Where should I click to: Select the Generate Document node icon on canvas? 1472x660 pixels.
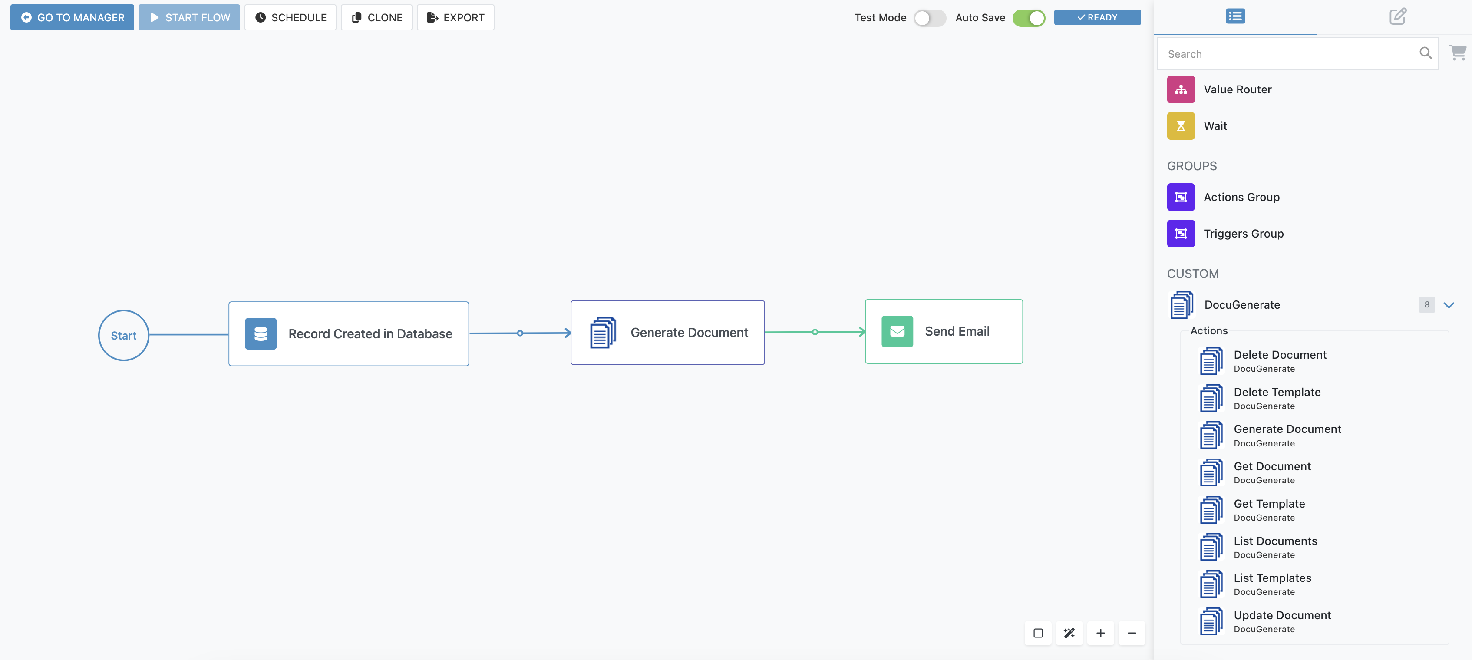pyautogui.click(x=603, y=333)
